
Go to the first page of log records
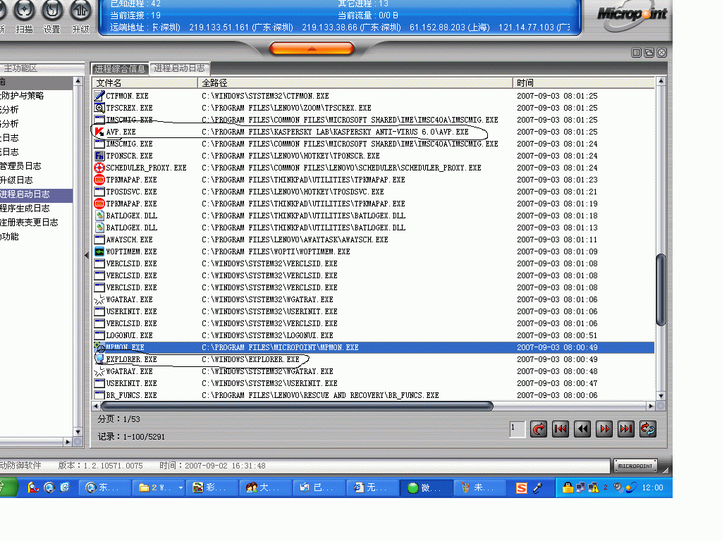coord(561,428)
